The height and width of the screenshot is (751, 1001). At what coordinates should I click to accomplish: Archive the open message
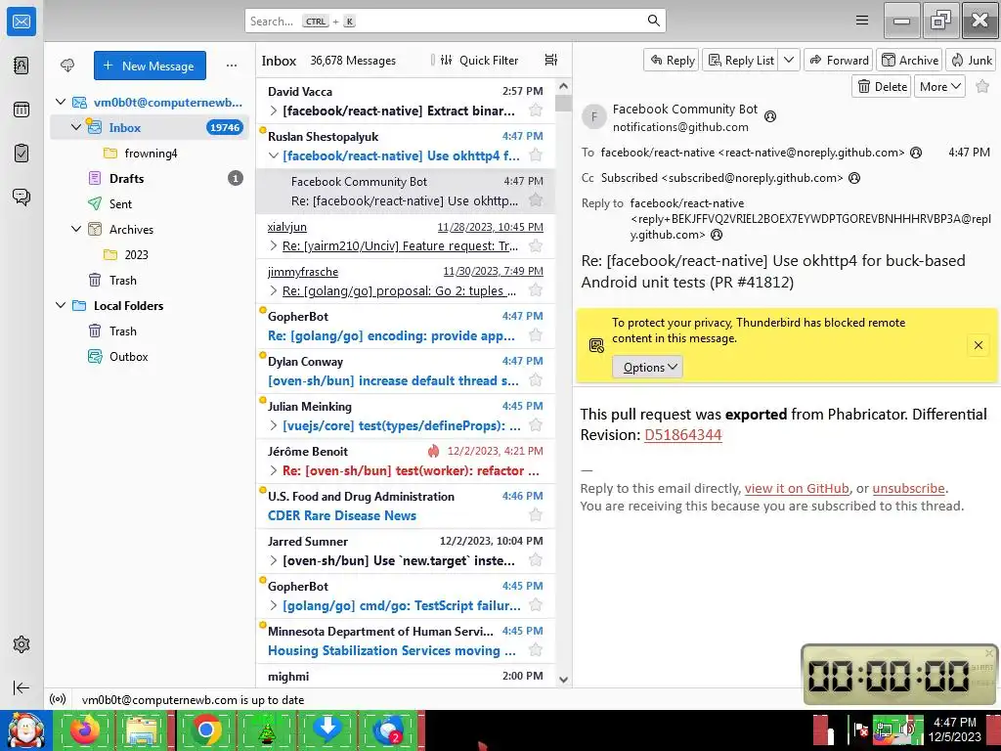pos(910,60)
